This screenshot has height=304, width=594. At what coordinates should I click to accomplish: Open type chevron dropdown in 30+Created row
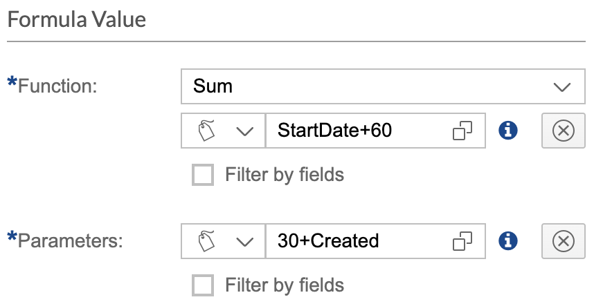[x=244, y=240]
